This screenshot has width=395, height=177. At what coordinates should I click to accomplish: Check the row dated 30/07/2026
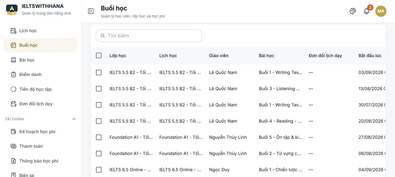pos(99,105)
